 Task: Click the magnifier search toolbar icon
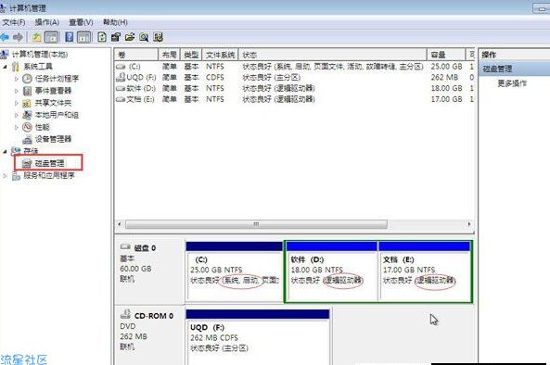tap(144, 37)
